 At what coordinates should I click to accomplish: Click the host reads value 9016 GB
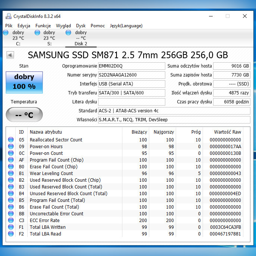coord(232,66)
